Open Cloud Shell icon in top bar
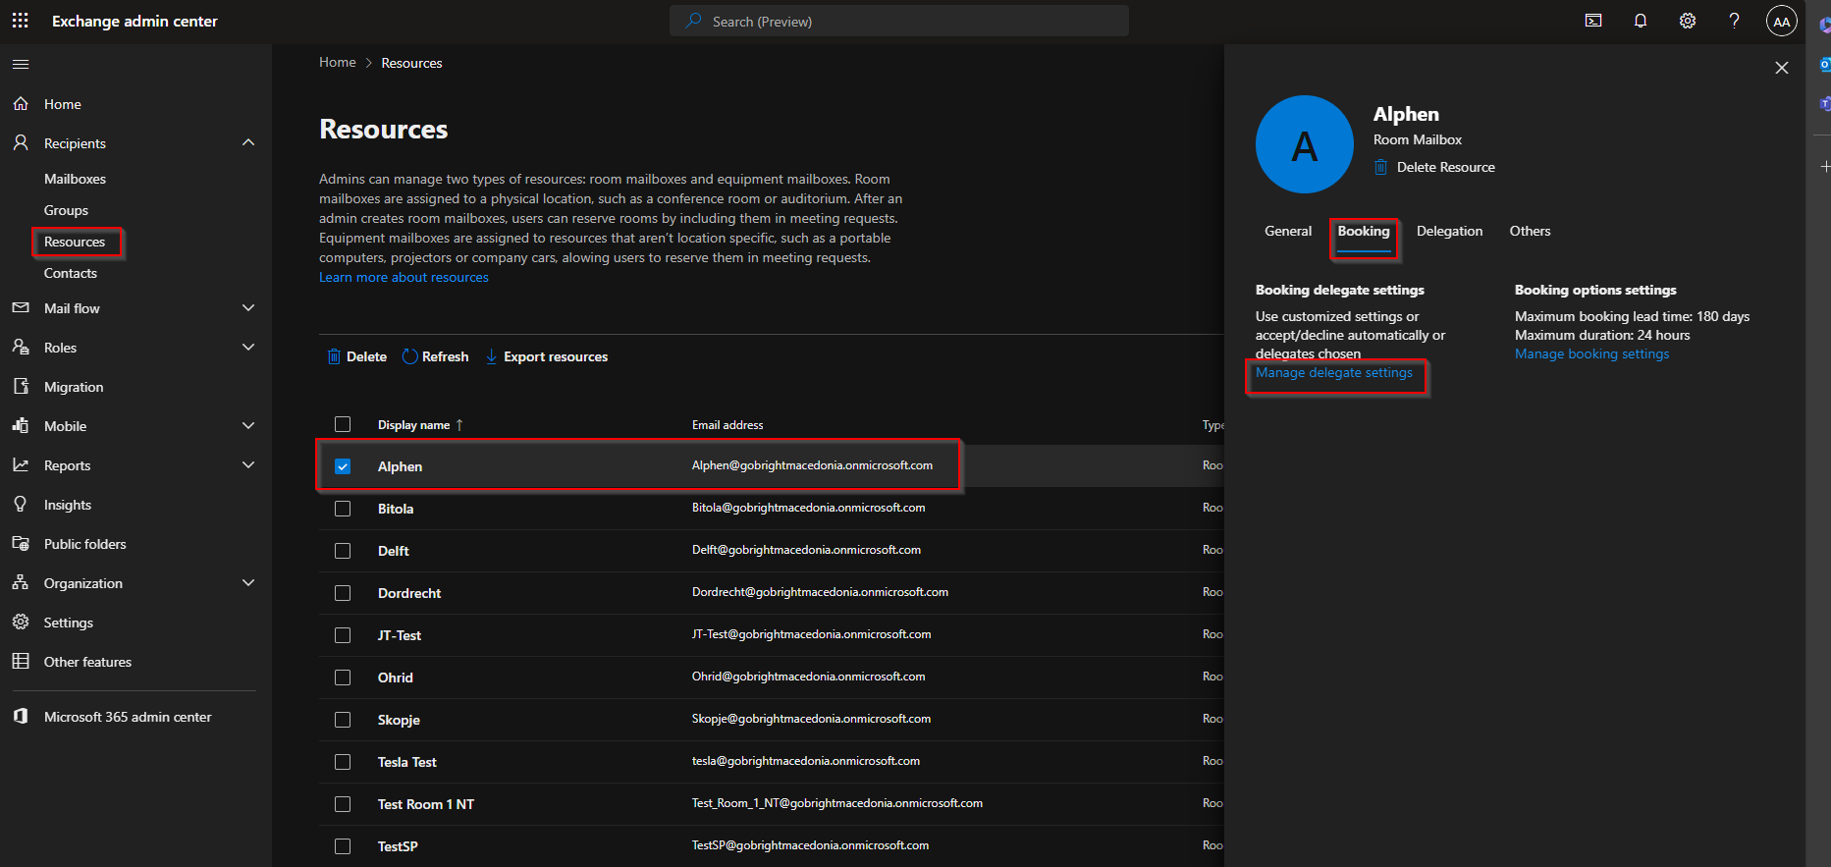1831x867 pixels. click(x=1593, y=21)
